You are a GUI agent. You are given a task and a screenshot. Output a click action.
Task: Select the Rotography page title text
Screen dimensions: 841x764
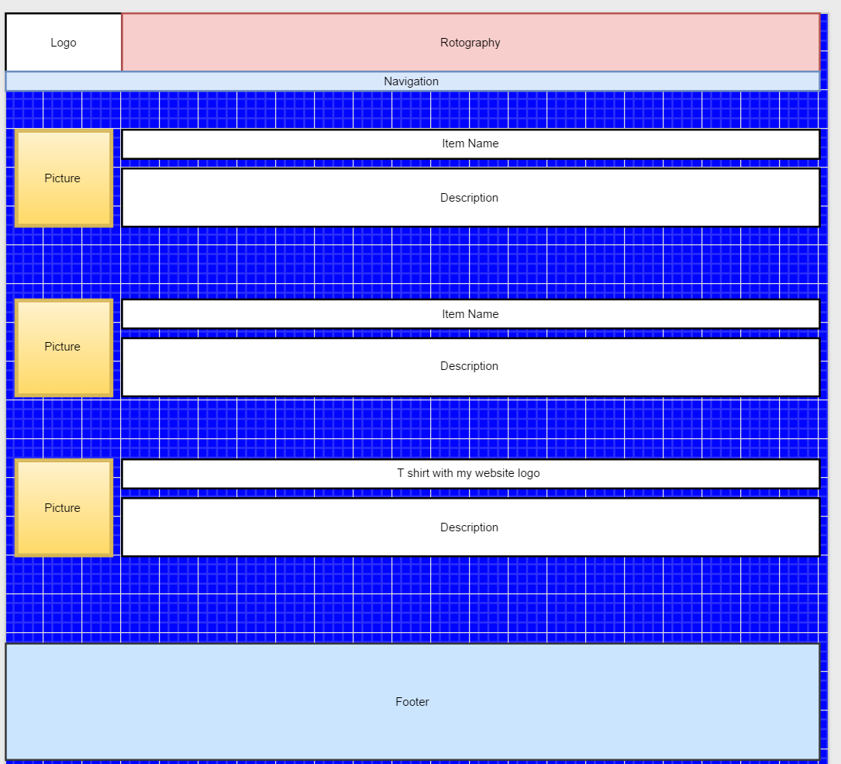coord(470,43)
